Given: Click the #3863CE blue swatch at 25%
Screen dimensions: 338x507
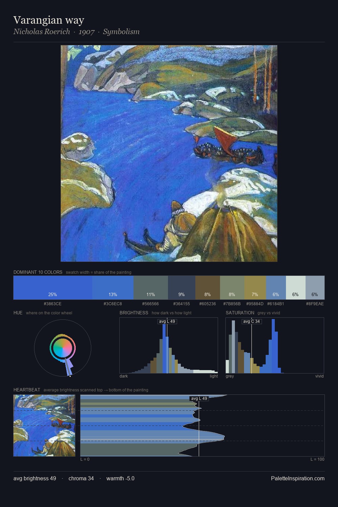Looking at the screenshot, I should coord(53,288).
